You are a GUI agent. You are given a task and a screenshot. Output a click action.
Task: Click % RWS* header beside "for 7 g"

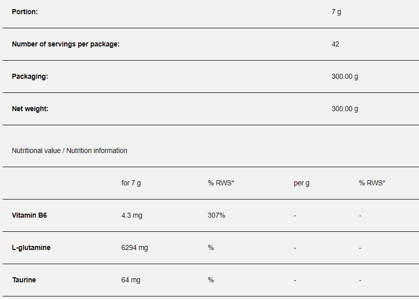(x=221, y=183)
